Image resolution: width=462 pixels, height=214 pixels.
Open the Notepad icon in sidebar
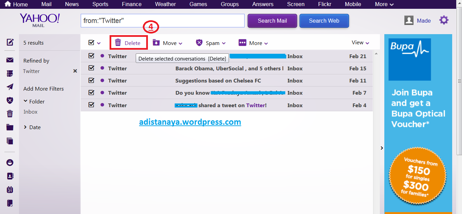click(x=10, y=203)
